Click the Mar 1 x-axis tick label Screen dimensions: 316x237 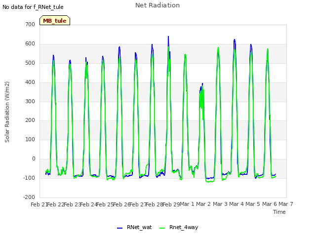tap(187, 204)
